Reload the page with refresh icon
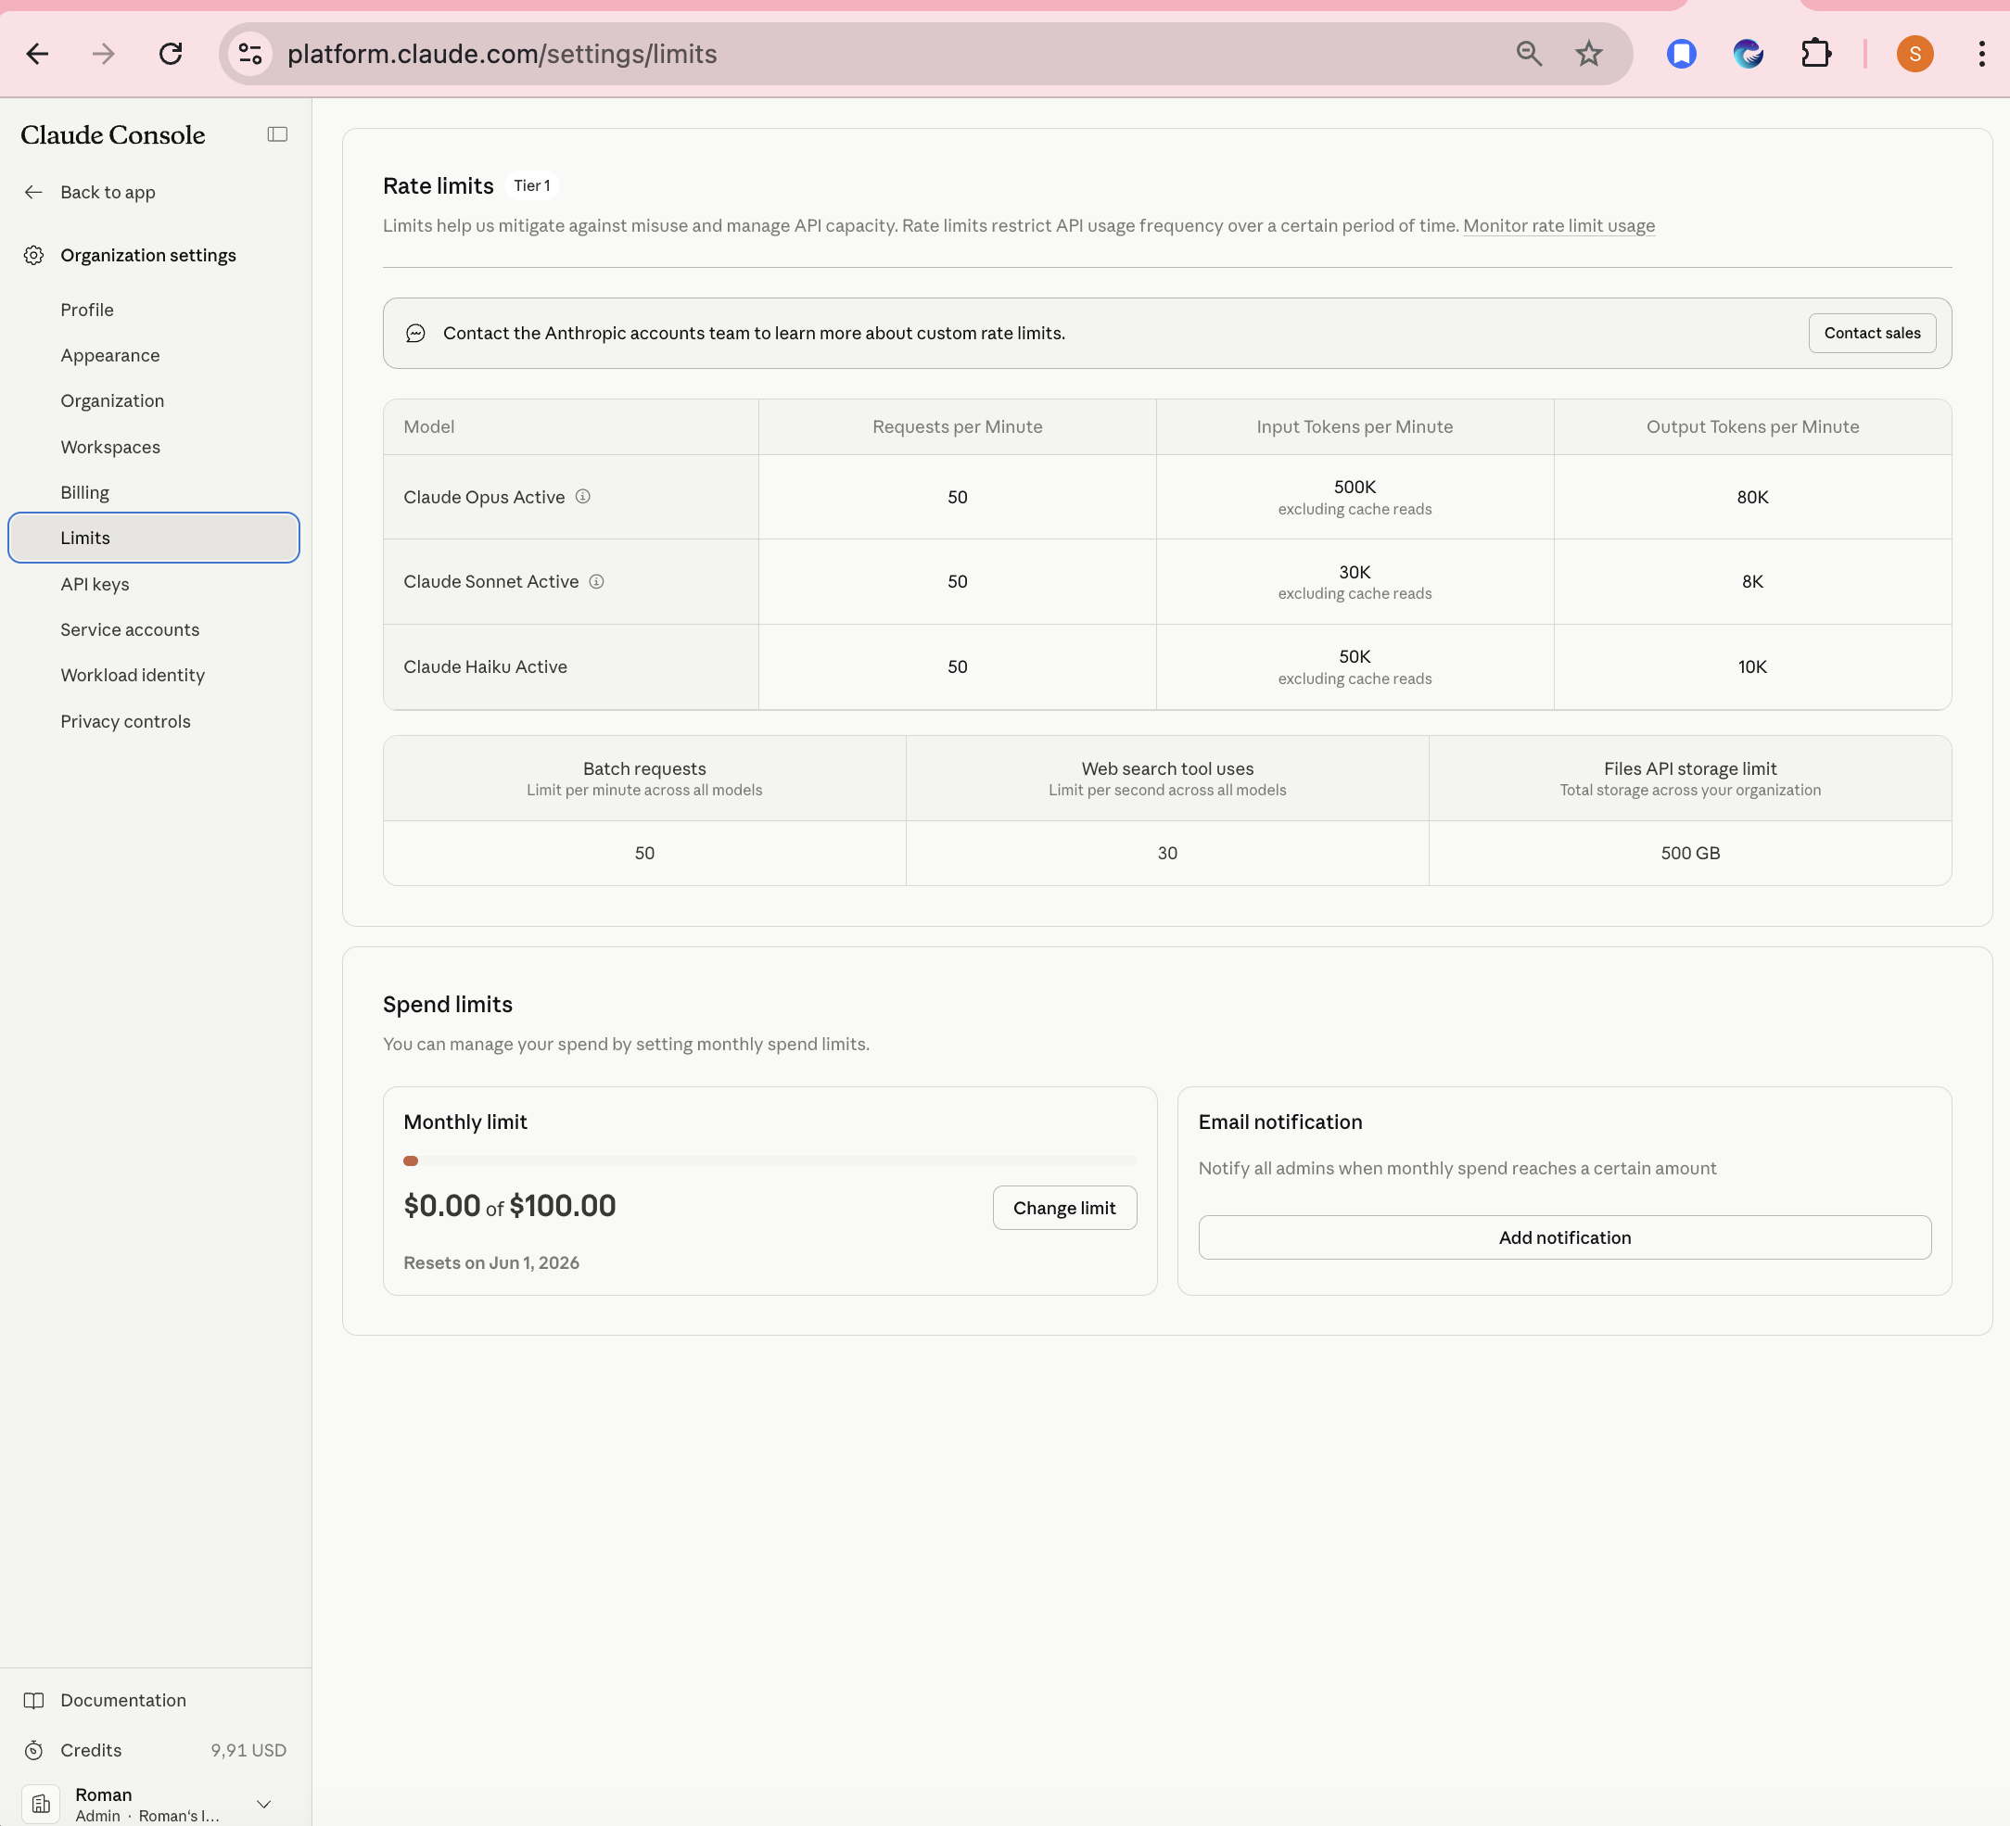Image resolution: width=2010 pixels, height=1826 pixels. pos(171,54)
